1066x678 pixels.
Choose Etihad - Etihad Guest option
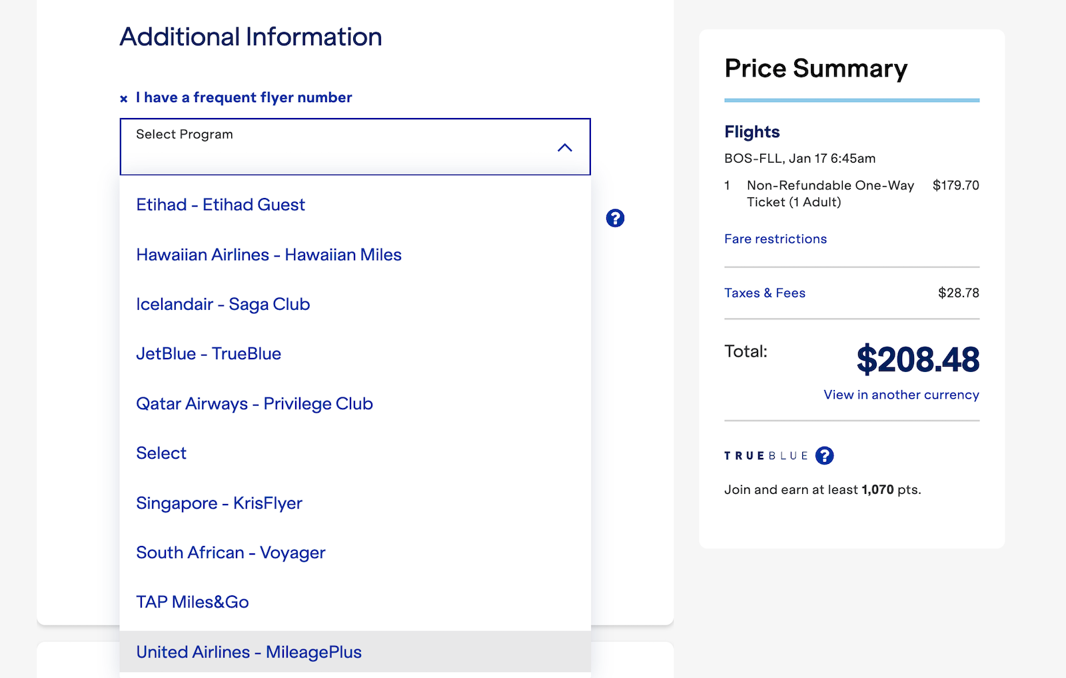[x=221, y=205]
